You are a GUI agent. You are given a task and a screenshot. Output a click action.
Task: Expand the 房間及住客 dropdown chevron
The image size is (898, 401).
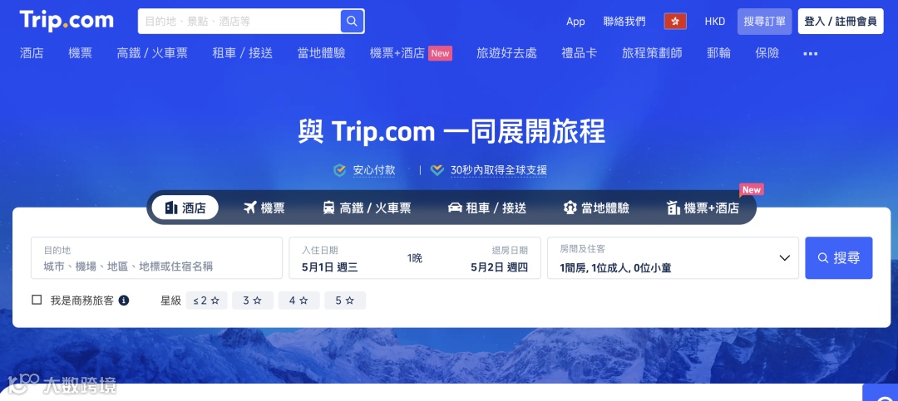(x=785, y=258)
